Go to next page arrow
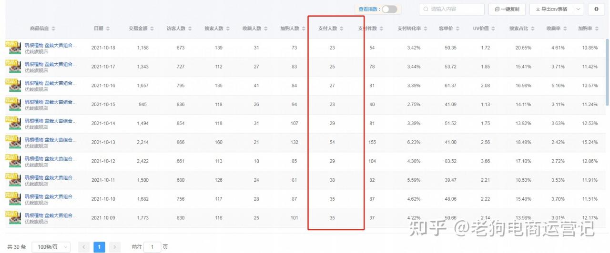This screenshot has width=610, height=253. [114, 247]
